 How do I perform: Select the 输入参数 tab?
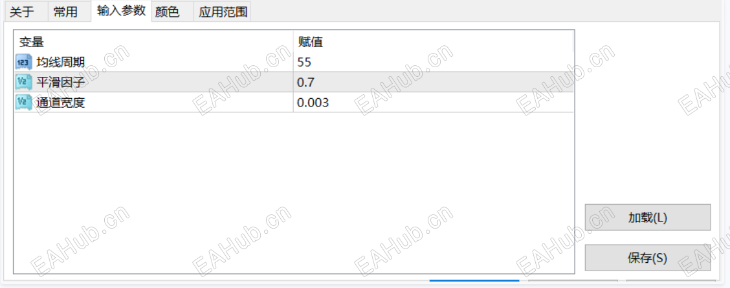click(x=121, y=11)
